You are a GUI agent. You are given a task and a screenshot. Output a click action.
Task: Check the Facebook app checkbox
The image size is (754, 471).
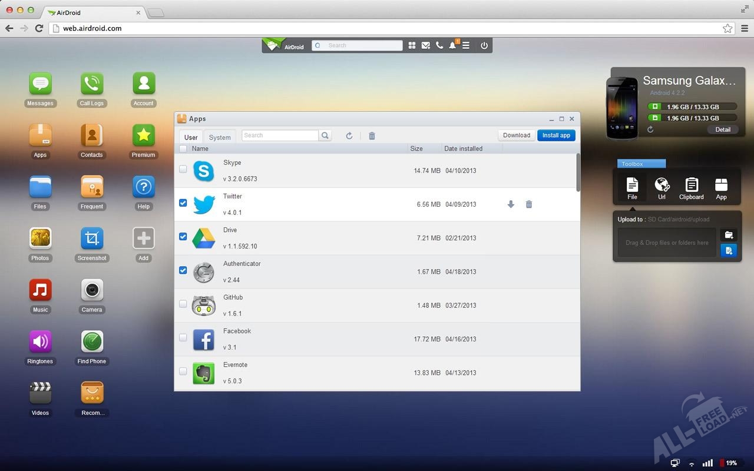click(x=183, y=337)
